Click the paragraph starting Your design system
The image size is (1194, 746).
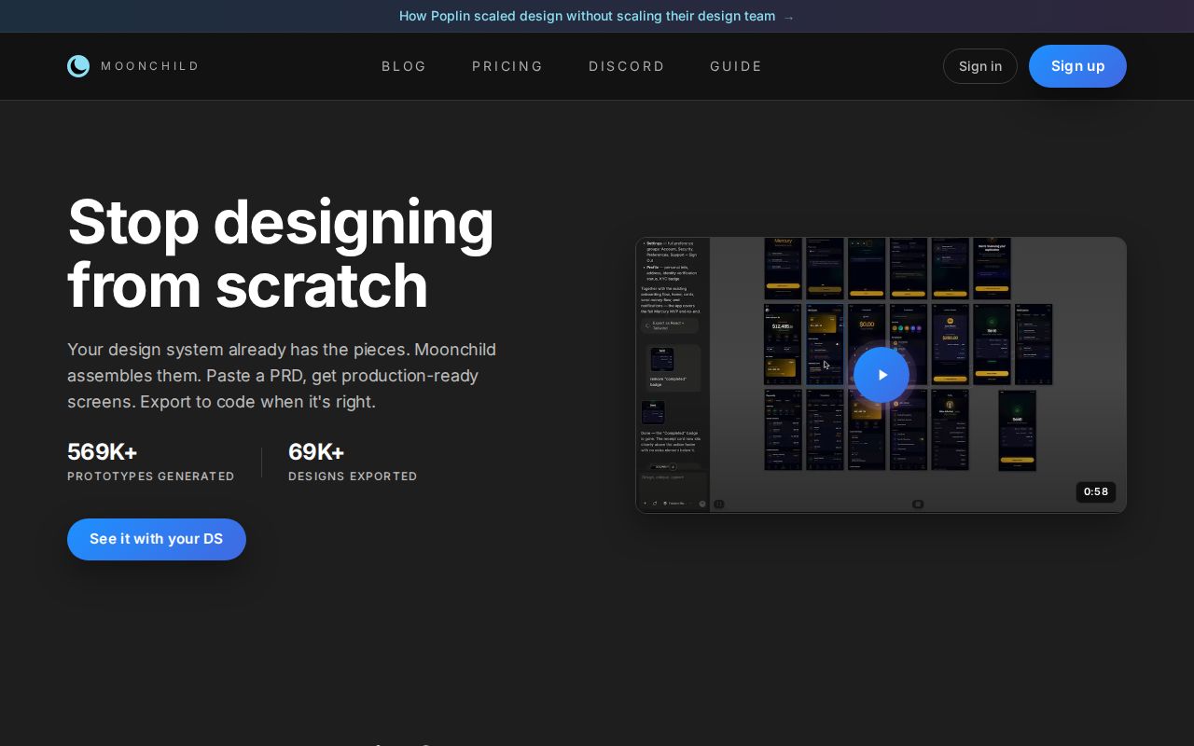click(282, 376)
